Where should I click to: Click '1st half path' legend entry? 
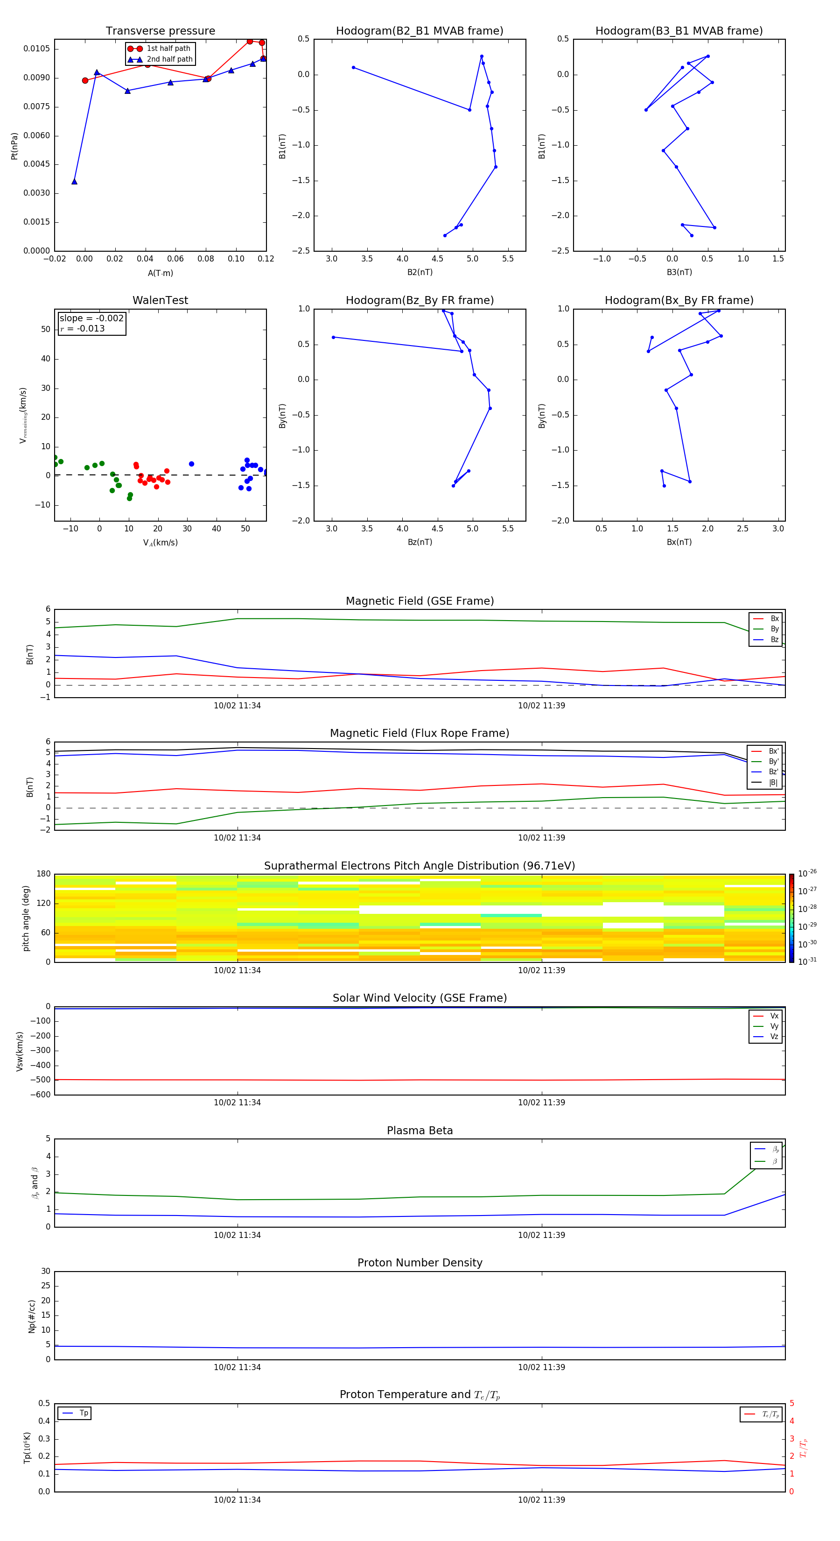[159, 49]
